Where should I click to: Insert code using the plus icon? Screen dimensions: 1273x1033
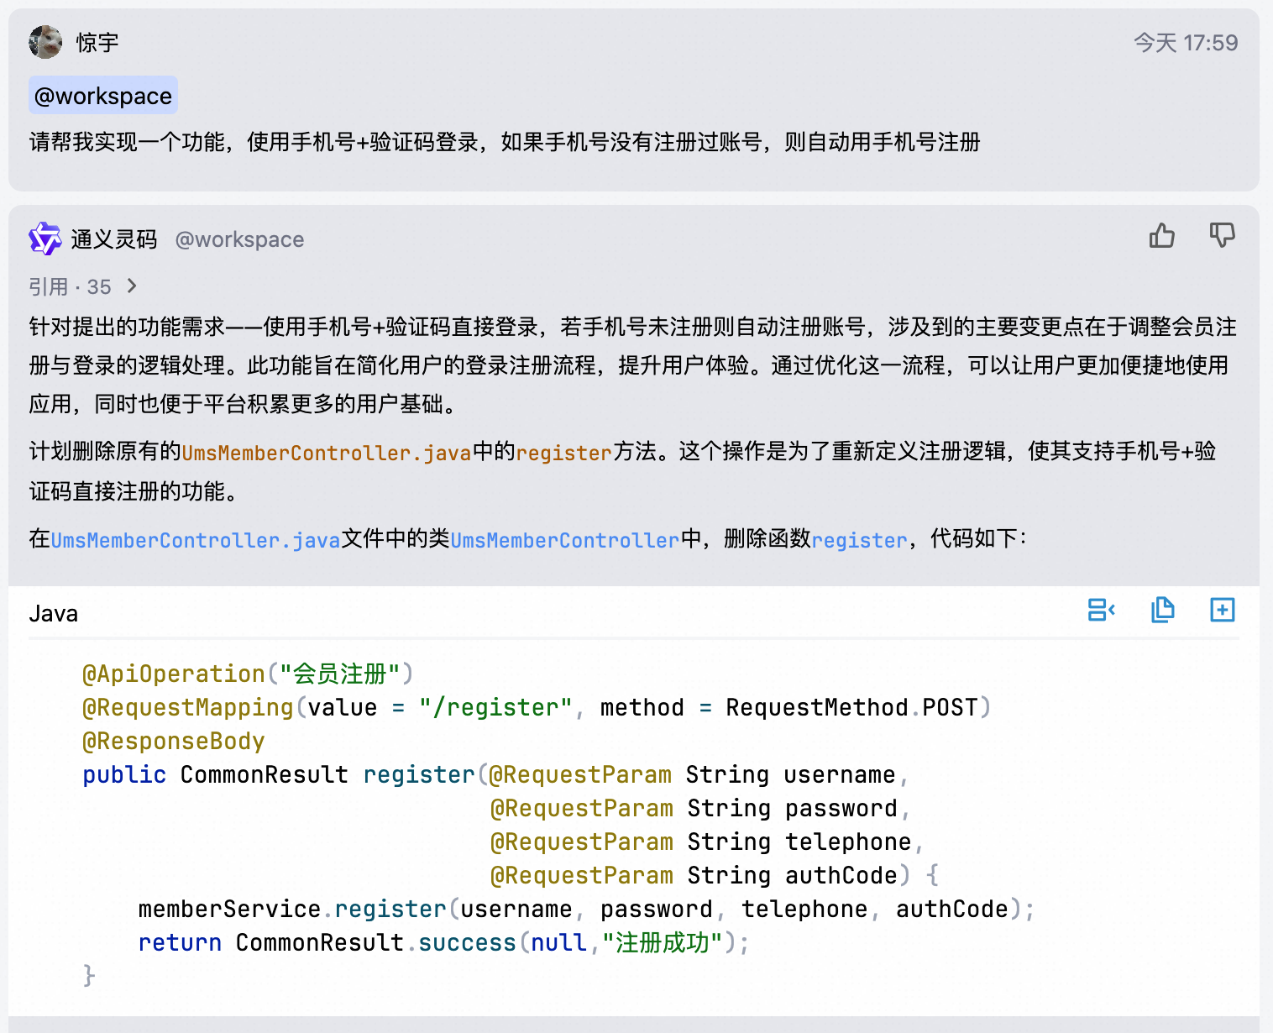point(1222,610)
